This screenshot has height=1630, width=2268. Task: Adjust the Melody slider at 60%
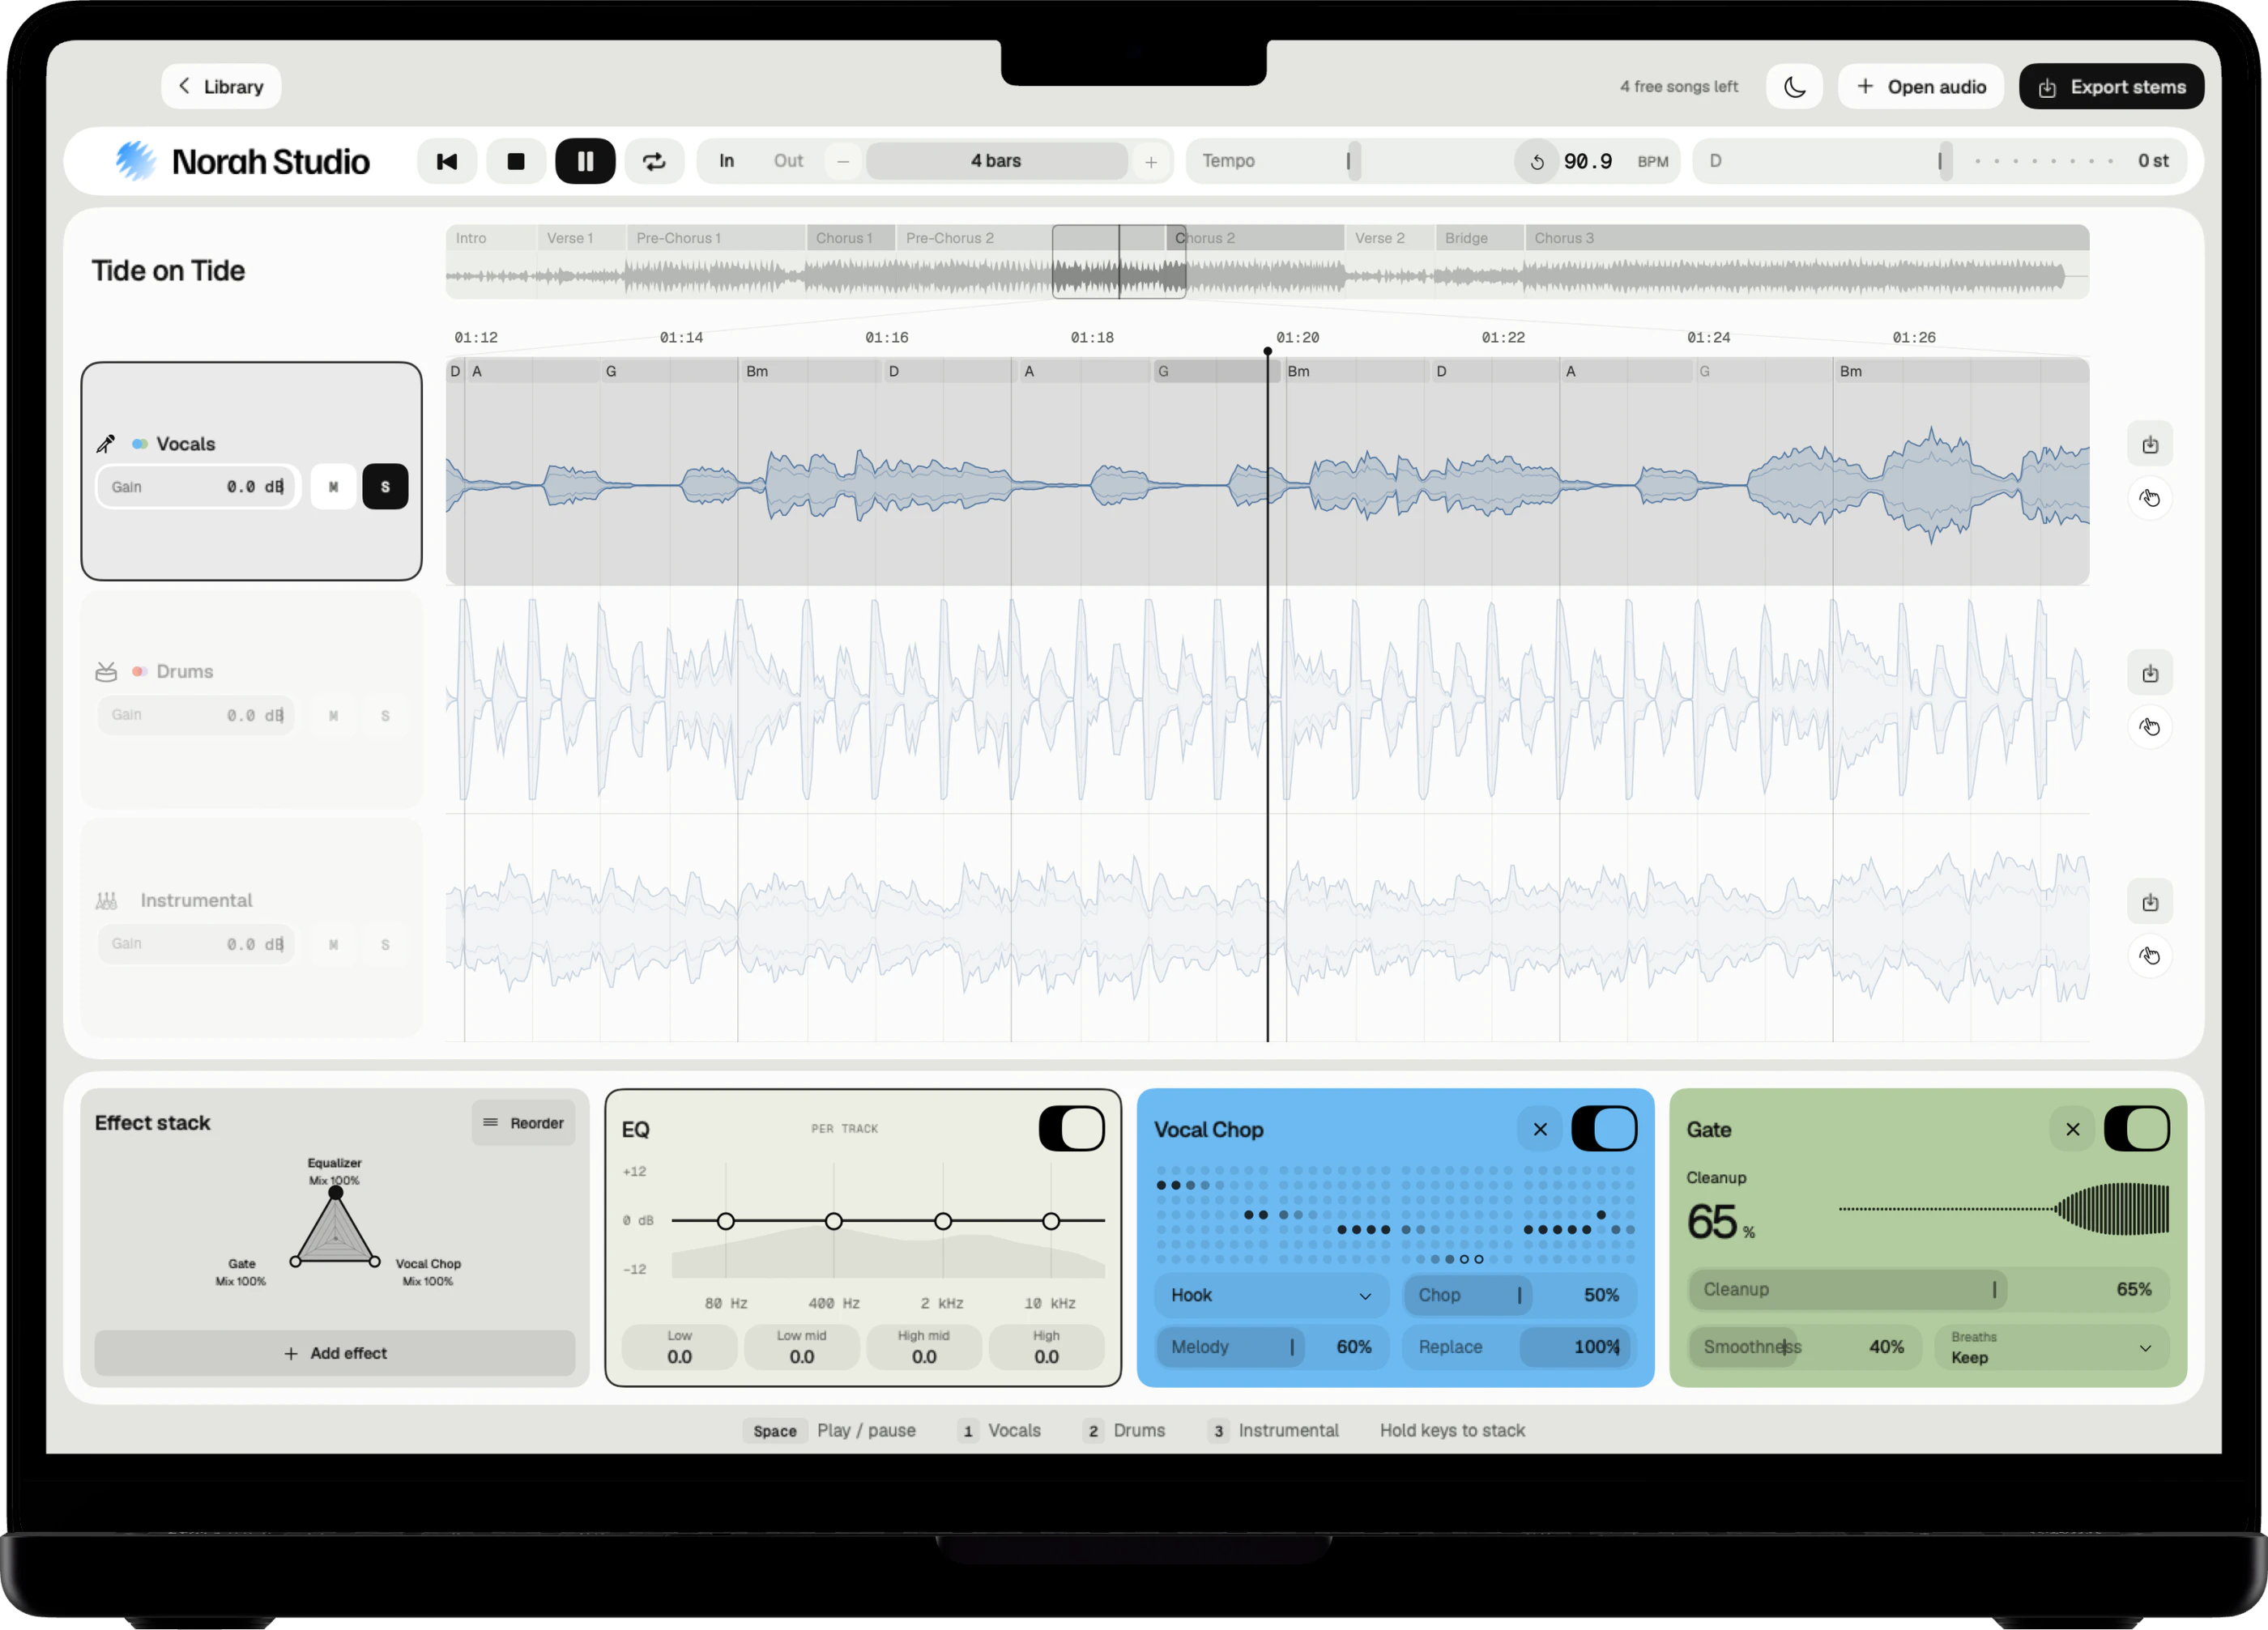point(1271,1347)
